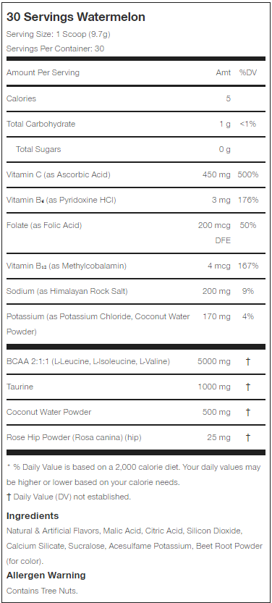Select the Vitamin C 450 mg amount
272x603 pixels.
217,174
